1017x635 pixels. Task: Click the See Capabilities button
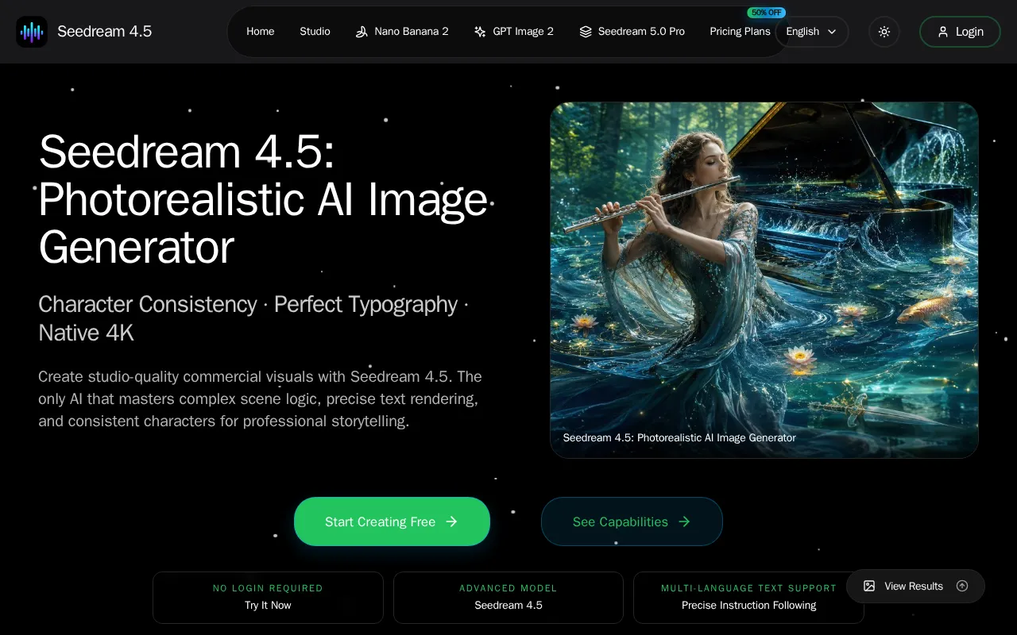tap(632, 521)
